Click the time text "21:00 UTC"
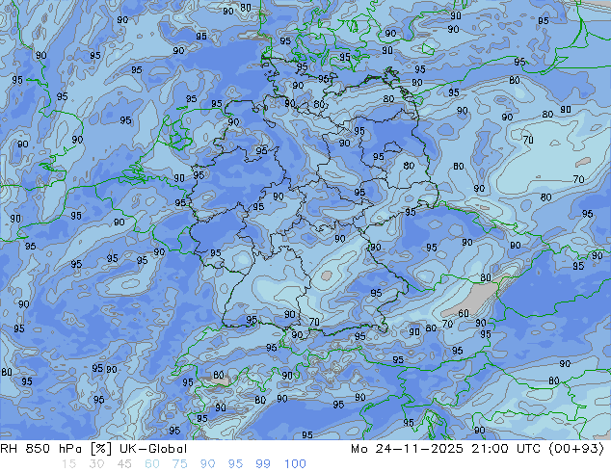 pos(506,449)
